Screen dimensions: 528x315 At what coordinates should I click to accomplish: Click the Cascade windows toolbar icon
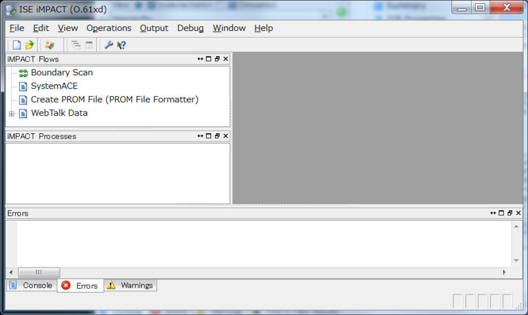point(76,45)
